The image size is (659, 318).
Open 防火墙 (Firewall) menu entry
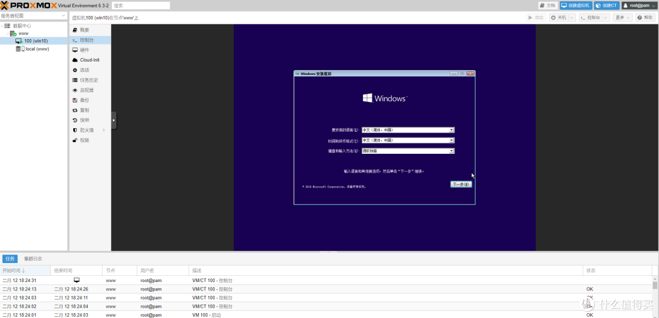pyautogui.click(x=87, y=130)
